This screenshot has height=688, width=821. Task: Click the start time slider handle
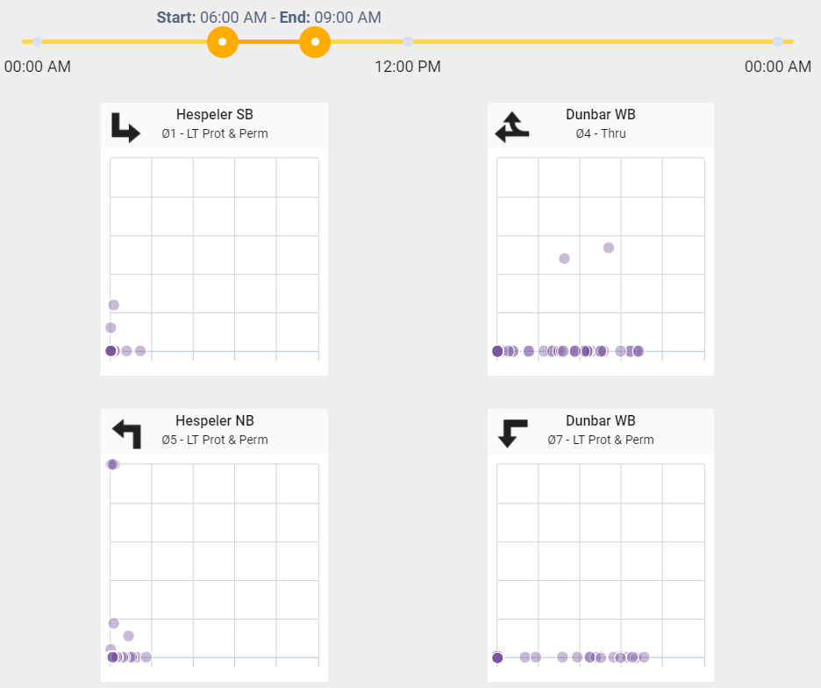[222, 41]
